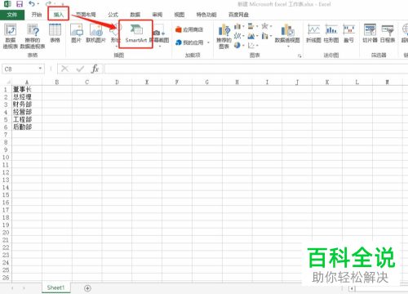The width and height of the screenshot is (408, 294).
Task: Insert 柱形图 sparkline
Action: click(x=331, y=33)
